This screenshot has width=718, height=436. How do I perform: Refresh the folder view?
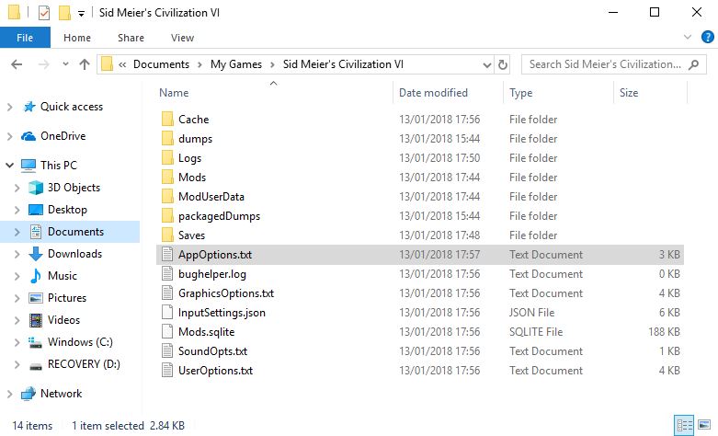[x=503, y=64]
